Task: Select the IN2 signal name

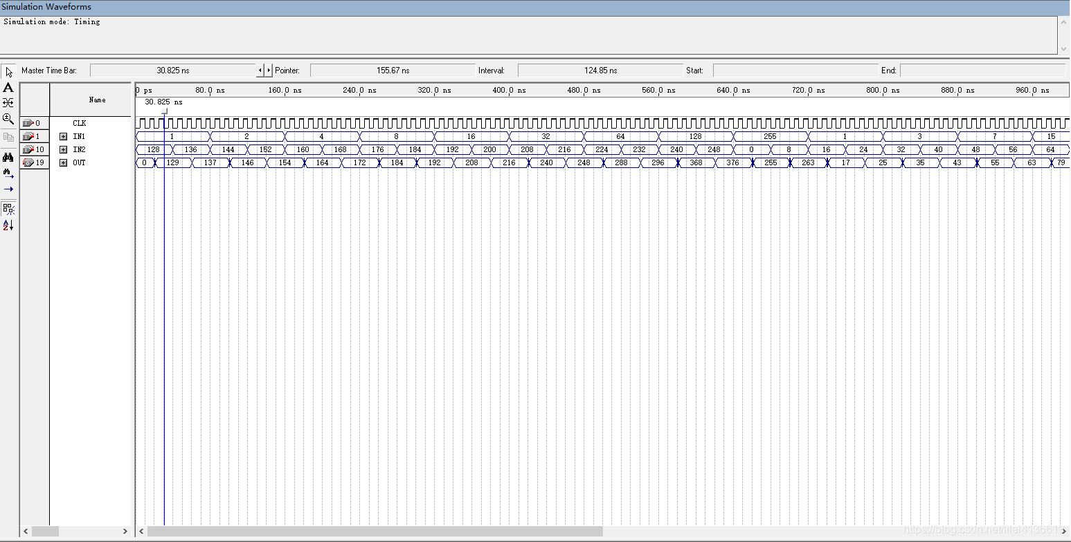Action: pos(79,149)
